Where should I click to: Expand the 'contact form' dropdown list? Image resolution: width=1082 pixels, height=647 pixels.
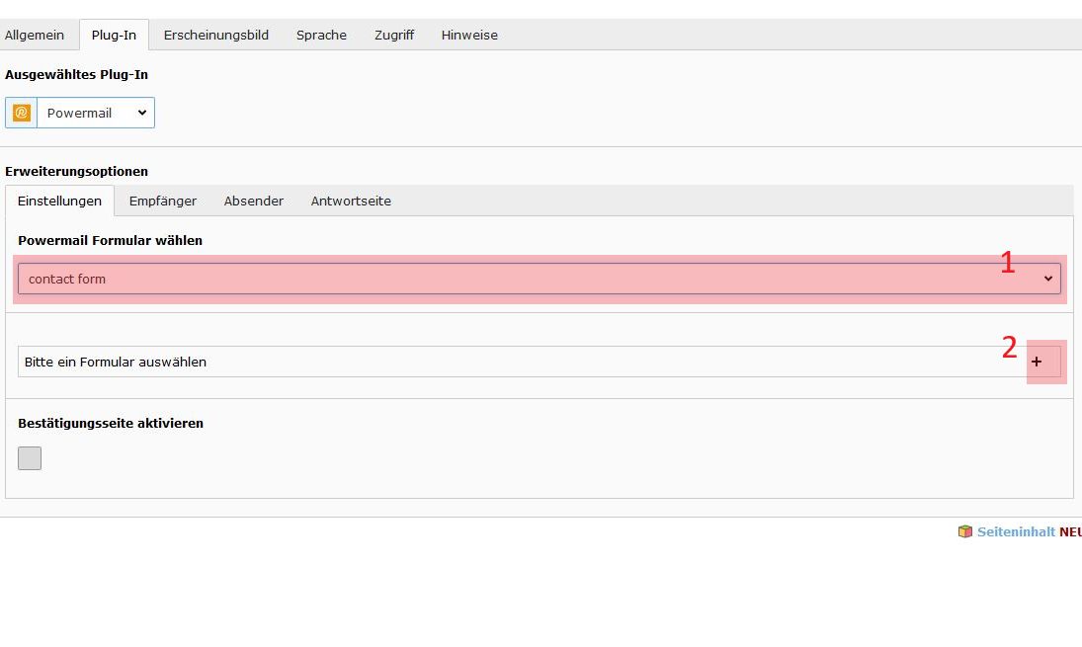pos(539,279)
